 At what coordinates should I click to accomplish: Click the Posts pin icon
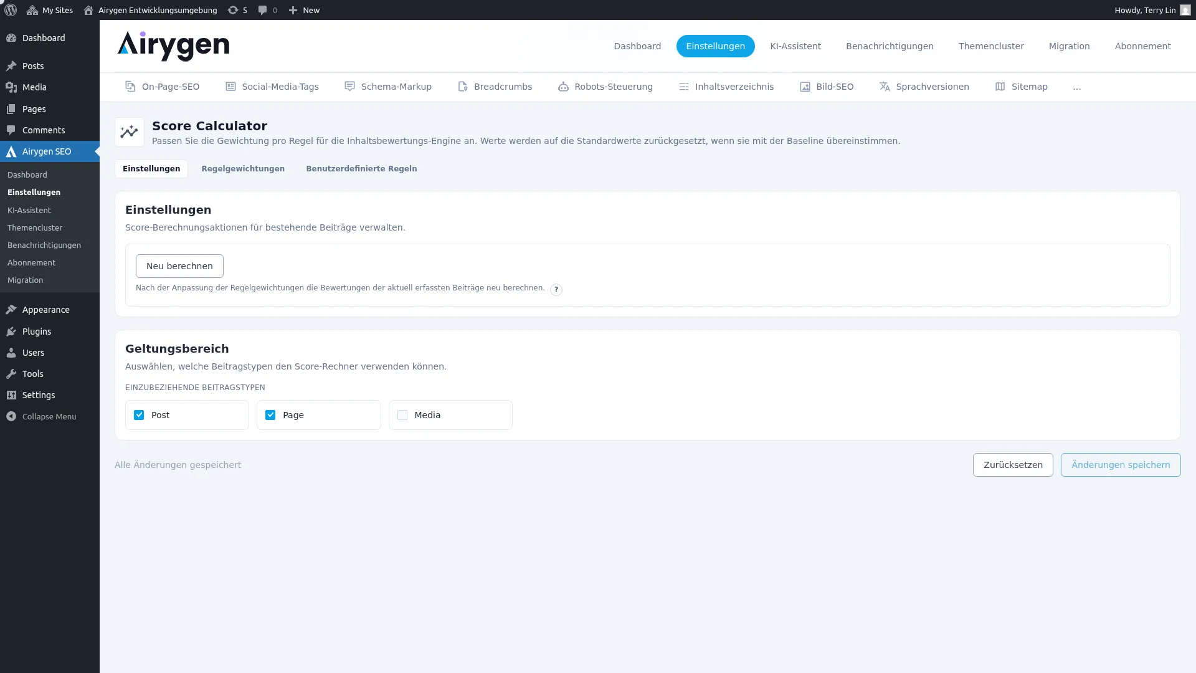(x=11, y=66)
